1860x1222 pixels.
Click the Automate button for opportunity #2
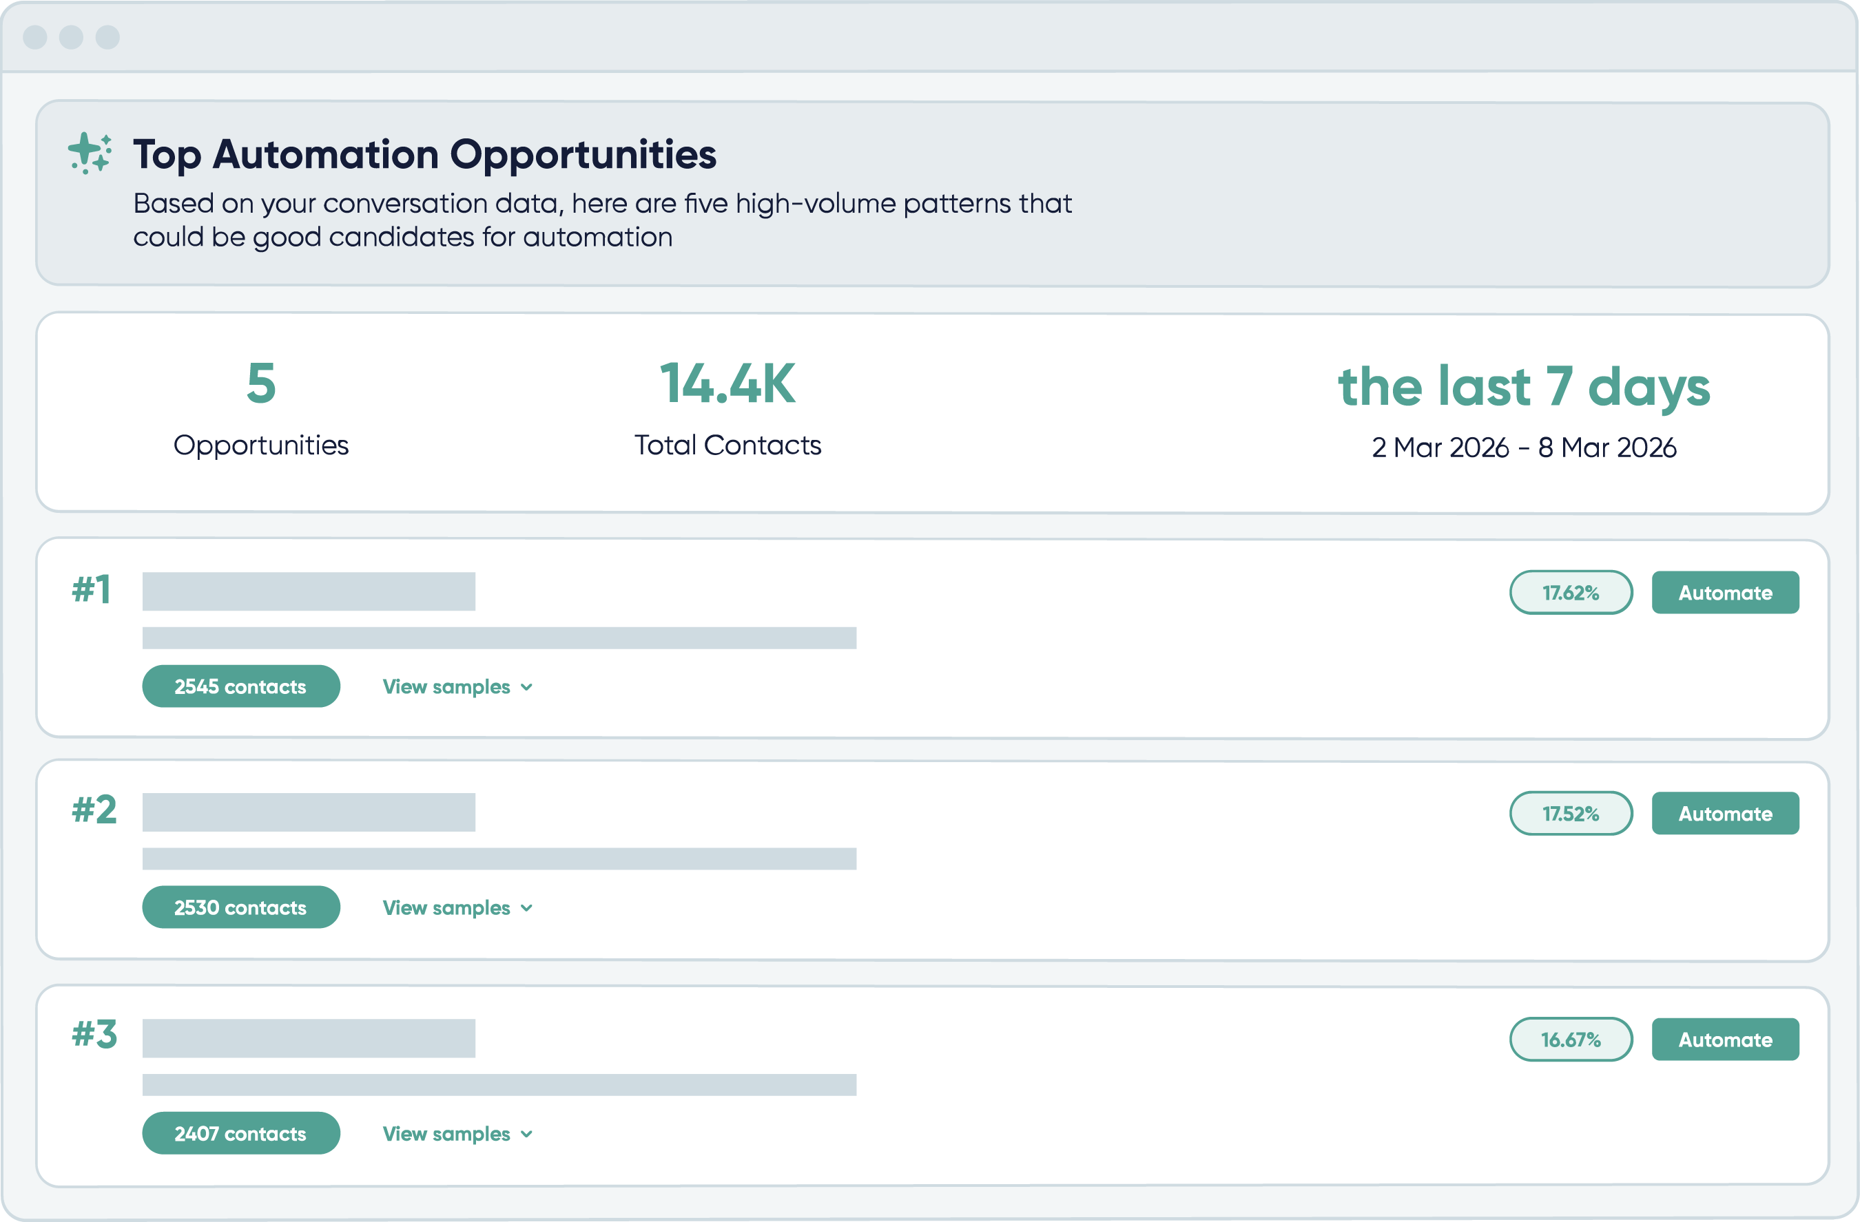1725,813
